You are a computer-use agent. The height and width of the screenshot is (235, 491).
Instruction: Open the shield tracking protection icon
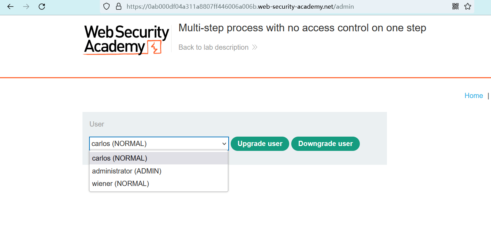pyautogui.click(x=107, y=6)
